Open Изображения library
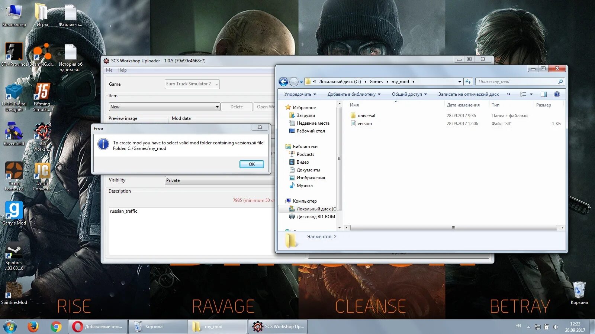The image size is (595, 334). pyautogui.click(x=311, y=178)
